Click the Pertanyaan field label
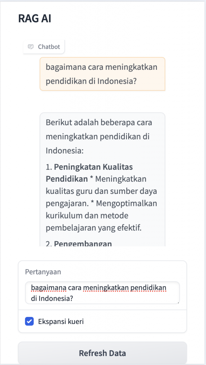Screen dimensions: 206x365 [43, 272]
